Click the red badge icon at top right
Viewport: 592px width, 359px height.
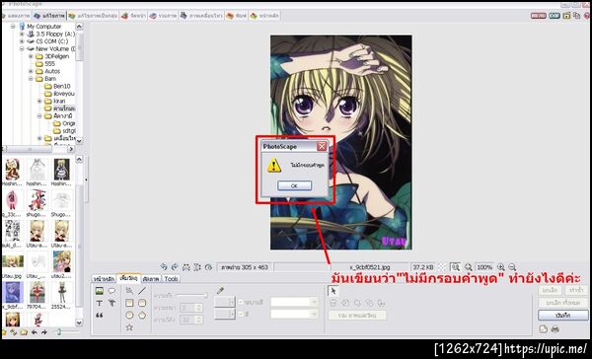[x=539, y=16]
